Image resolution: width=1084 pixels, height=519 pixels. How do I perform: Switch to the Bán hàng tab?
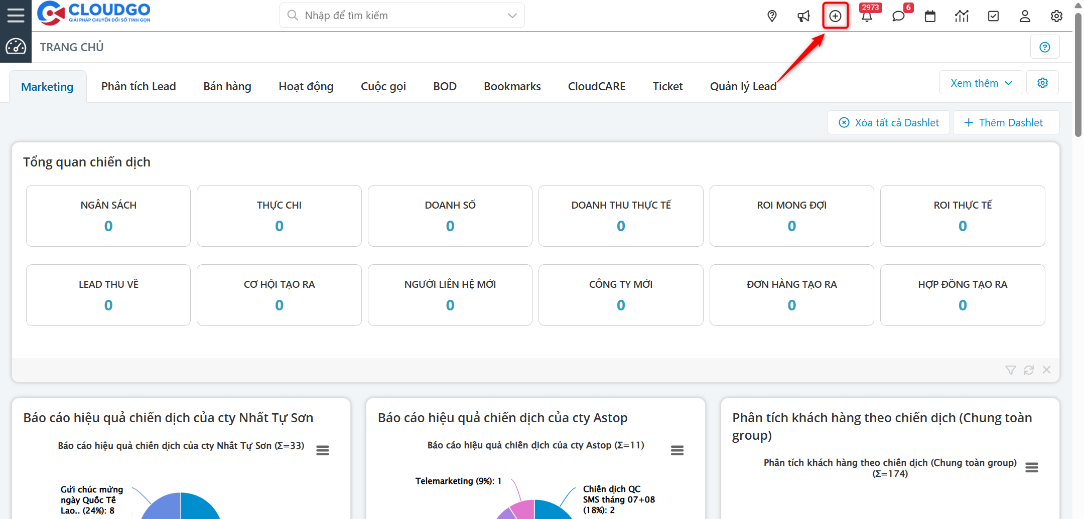[227, 86]
